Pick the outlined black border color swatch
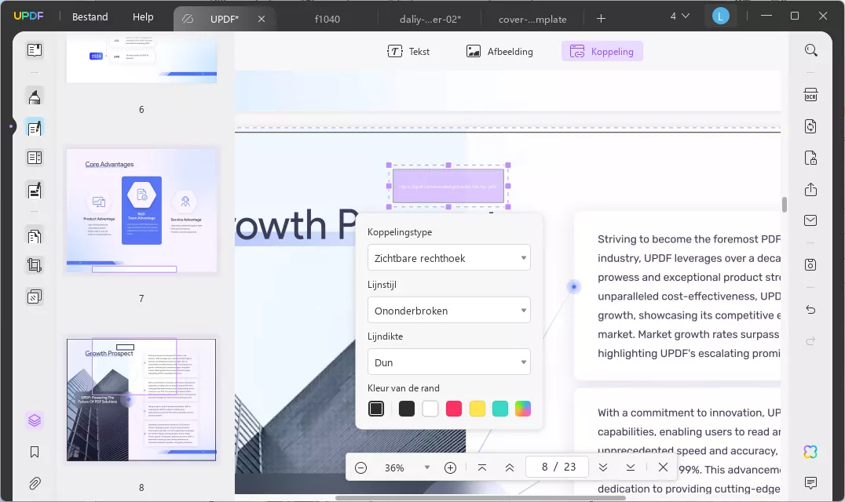 tap(376, 409)
